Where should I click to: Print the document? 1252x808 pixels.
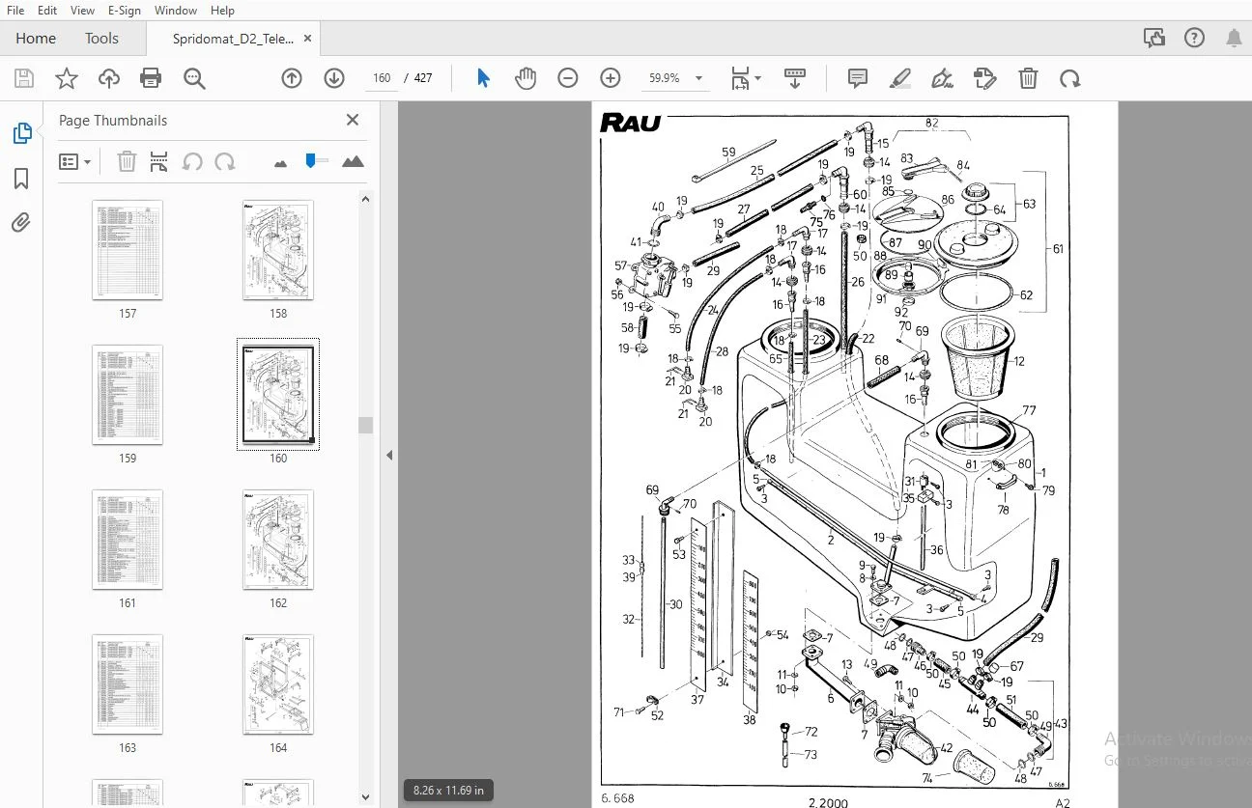(151, 78)
